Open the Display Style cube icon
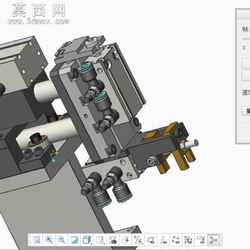250x250 pixels. [87, 239]
